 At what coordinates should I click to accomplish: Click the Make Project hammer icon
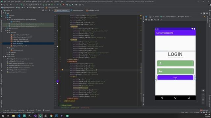coord(17,5)
